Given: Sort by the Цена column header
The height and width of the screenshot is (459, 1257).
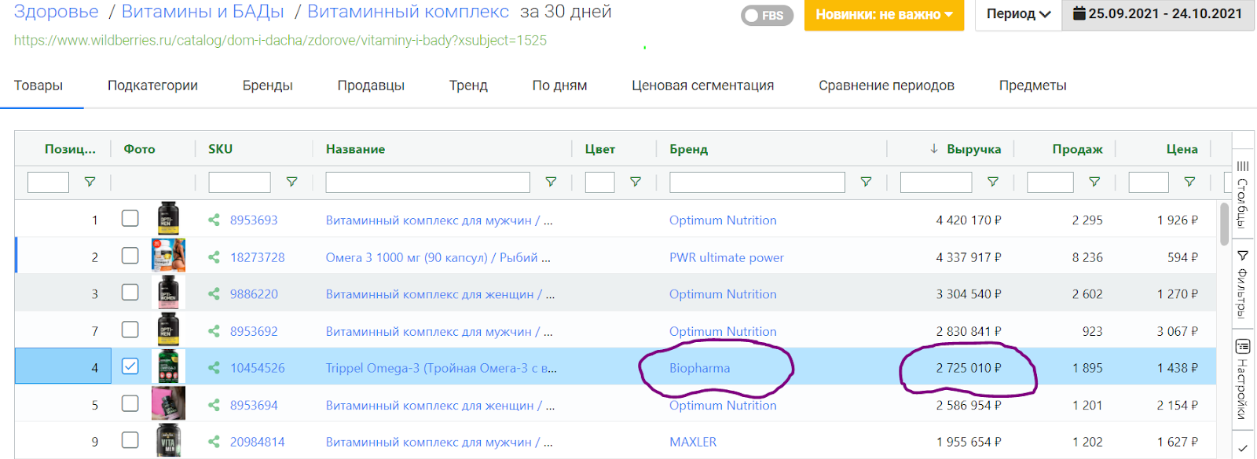Looking at the screenshot, I should coord(1182,149).
